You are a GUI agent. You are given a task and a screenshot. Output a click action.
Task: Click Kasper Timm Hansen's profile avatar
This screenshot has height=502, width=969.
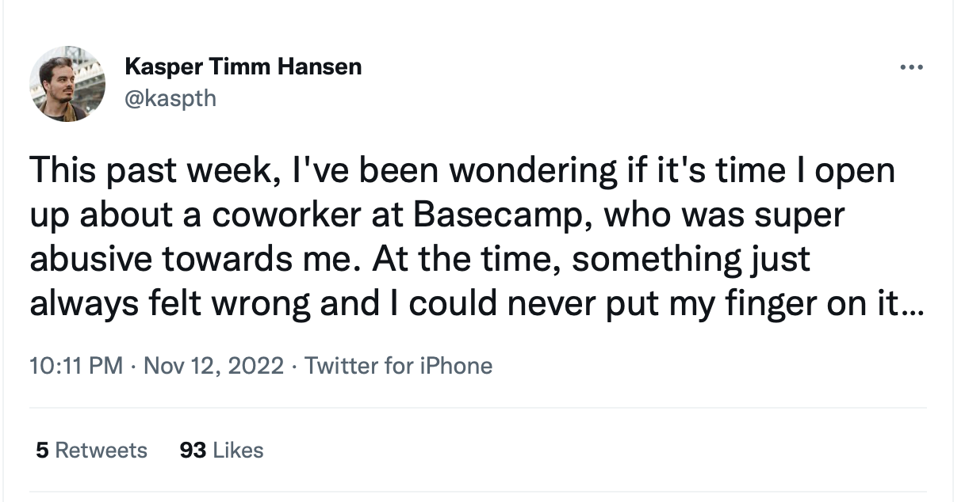coord(67,84)
